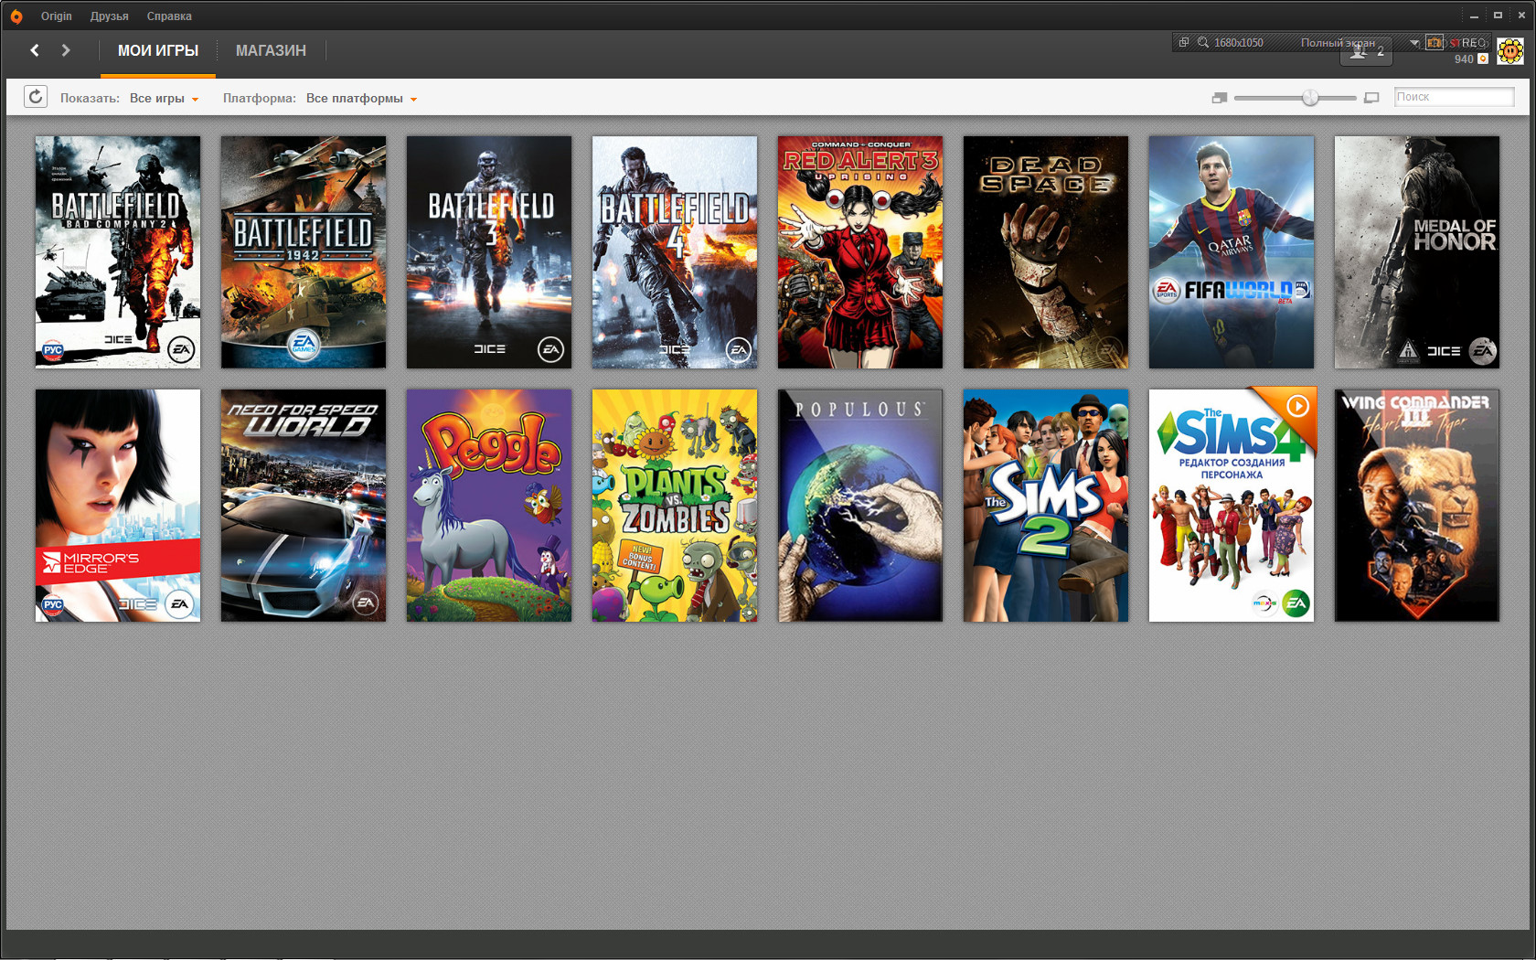Click the Полный экран label
Viewport: 1536px width, 960px height.
(x=1338, y=43)
